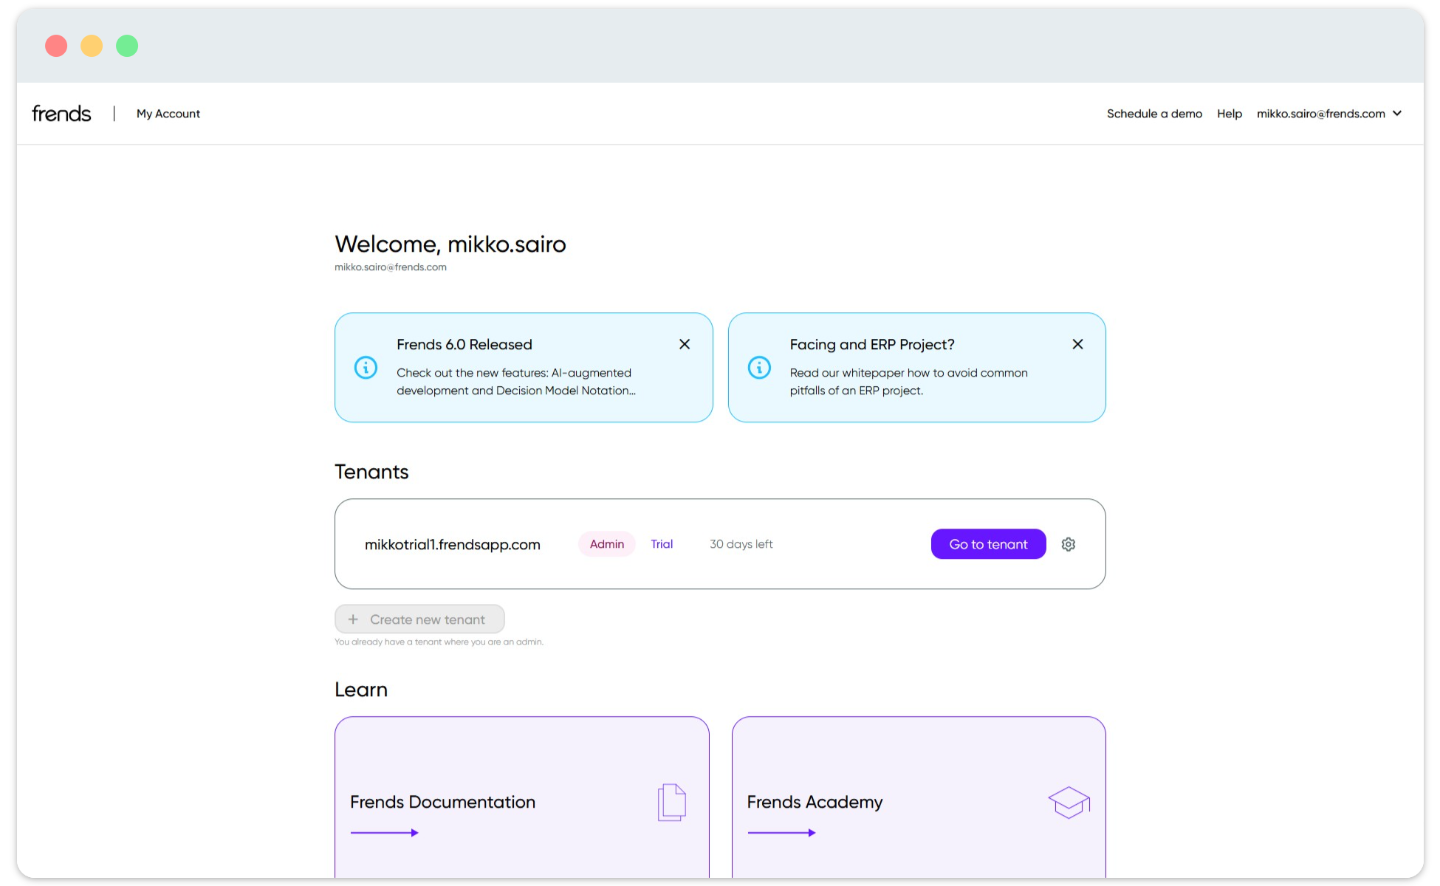This screenshot has height=886, width=1440.
Task: Dismiss the Frends 6.0 Released notification
Action: pos(684,343)
